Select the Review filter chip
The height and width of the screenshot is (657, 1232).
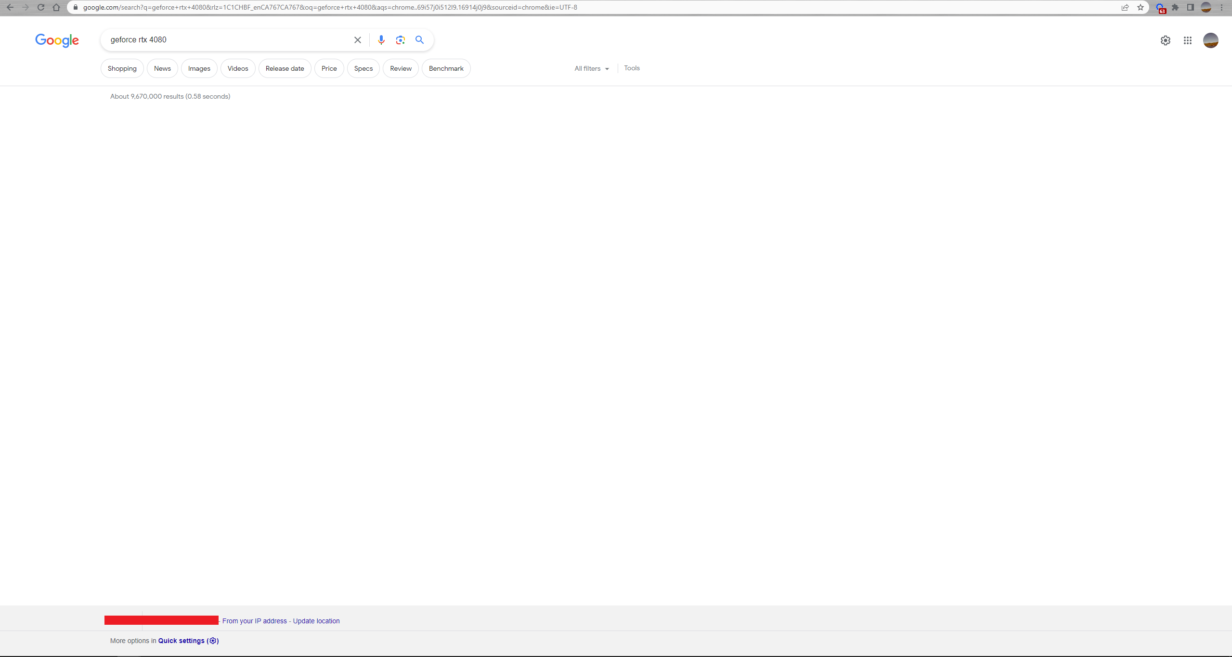(x=401, y=68)
